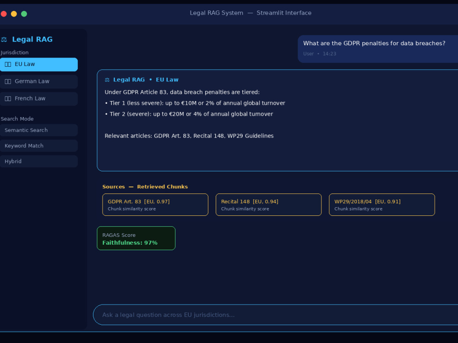
Task: Focus the 'Ask a legal question' input field
Action: click(x=275, y=315)
